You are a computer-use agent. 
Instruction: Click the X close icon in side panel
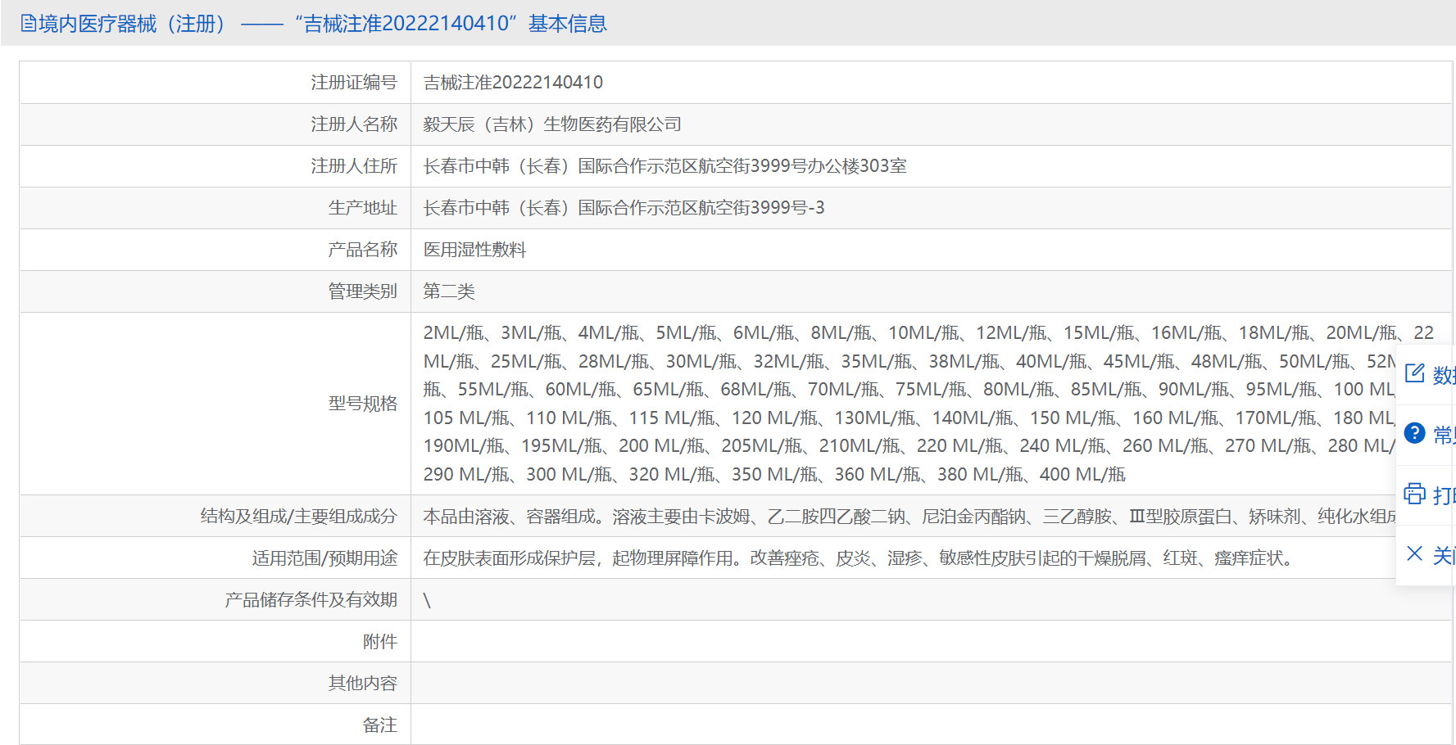1415,553
